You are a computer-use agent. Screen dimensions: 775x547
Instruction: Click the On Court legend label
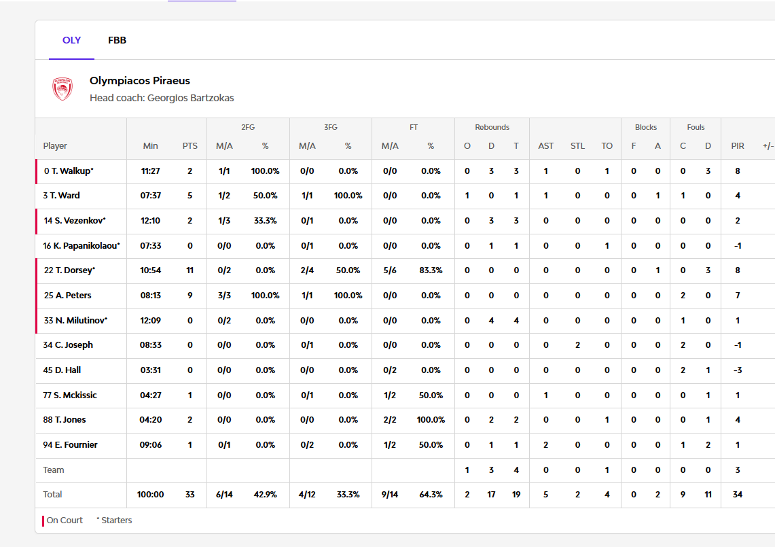pyautogui.click(x=65, y=520)
